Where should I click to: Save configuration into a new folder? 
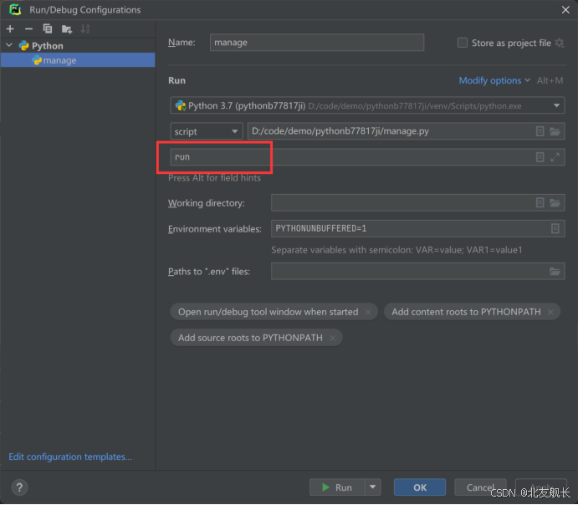click(x=67, y=28)
